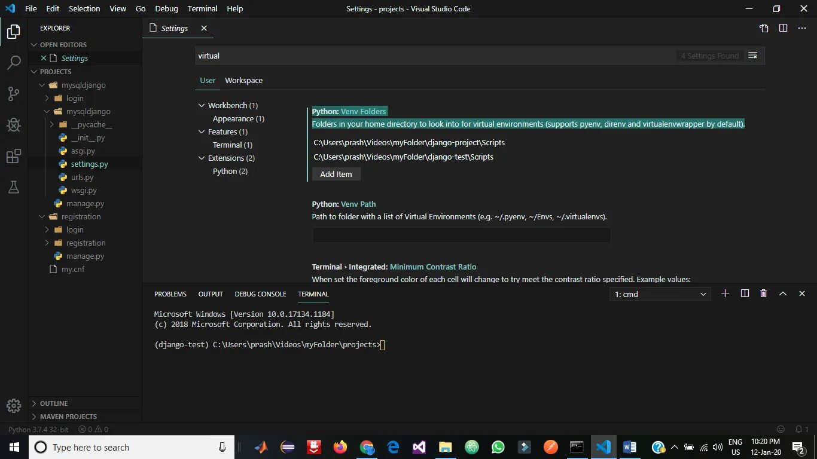This screenshot has height=459, width=817.
Task: Create a new terminal with plus icon
Action: 725,293
